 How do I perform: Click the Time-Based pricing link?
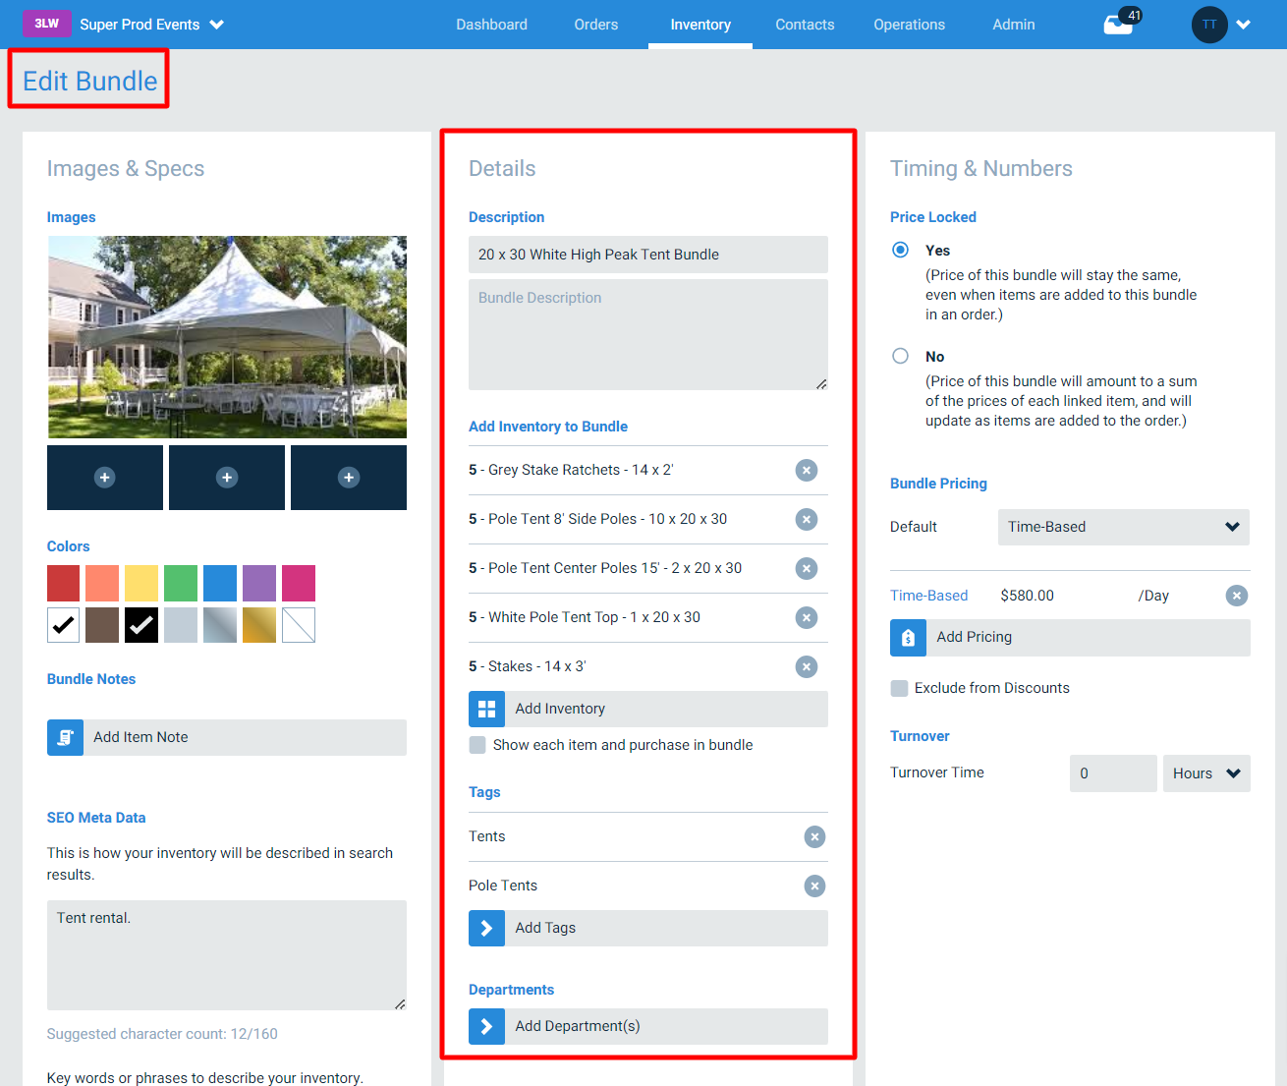928,596
